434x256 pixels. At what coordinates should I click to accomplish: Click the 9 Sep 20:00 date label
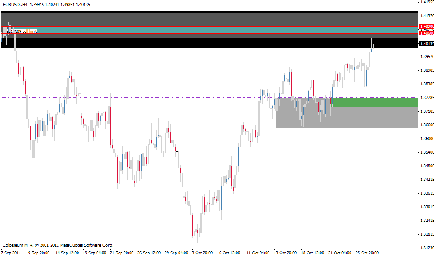(39, 253)
